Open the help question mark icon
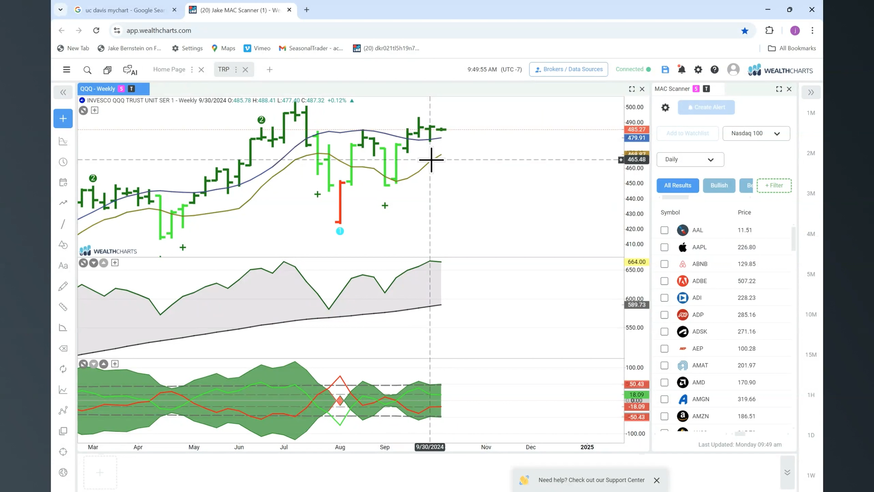Screen dimensions: 874x492 715,70
